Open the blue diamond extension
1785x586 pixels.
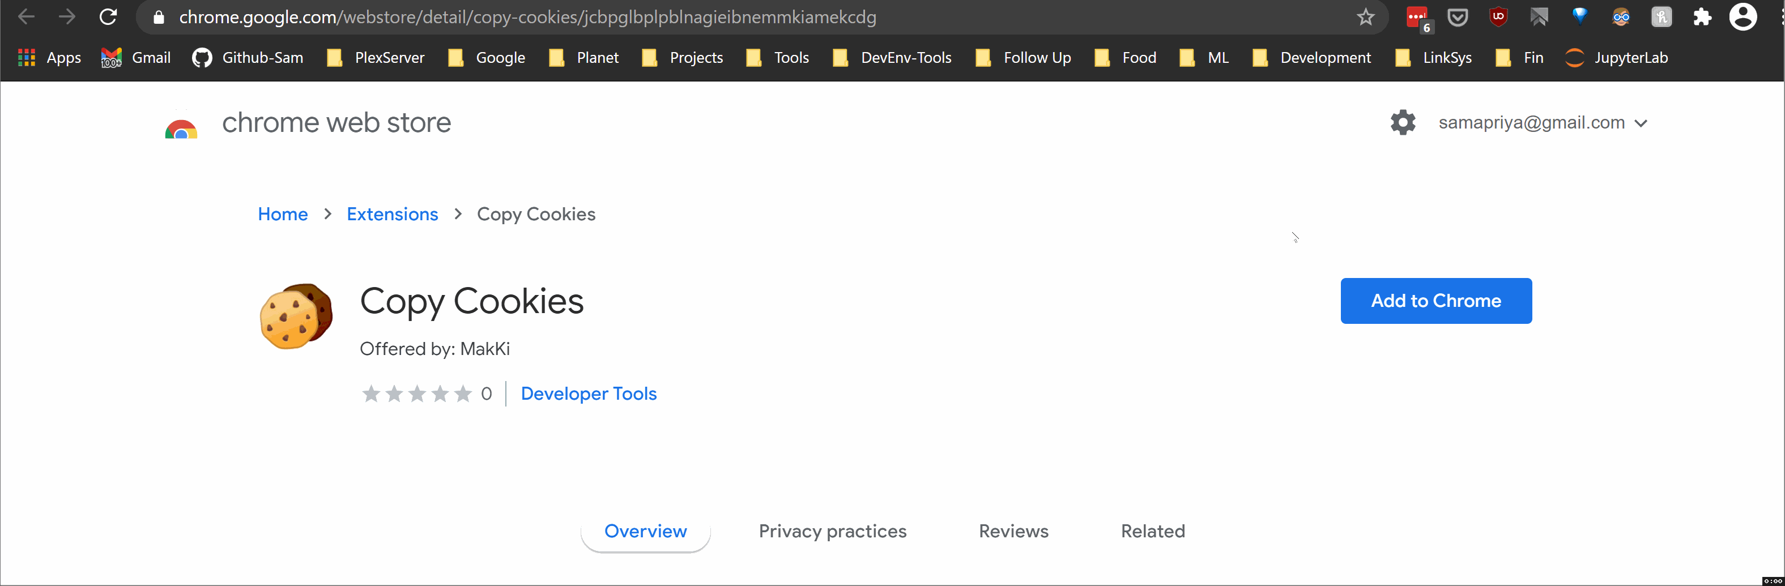coord(1579,16)
